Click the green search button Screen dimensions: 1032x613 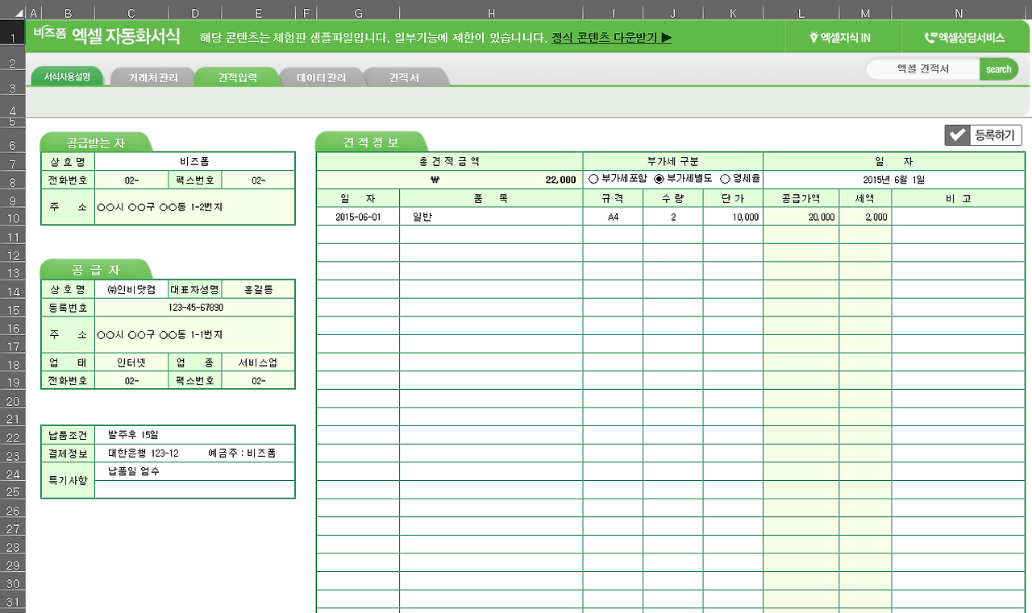click(998, 69)
